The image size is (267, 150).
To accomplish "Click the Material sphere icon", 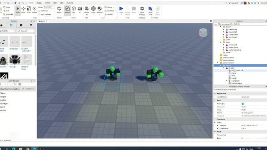I will 100,9.
